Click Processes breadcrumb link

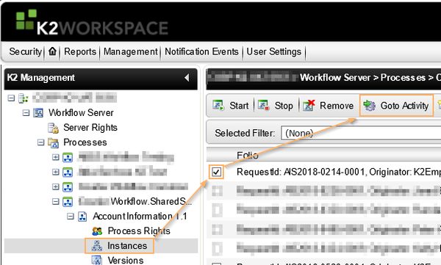pyautogui.click(x=403, y=78)
